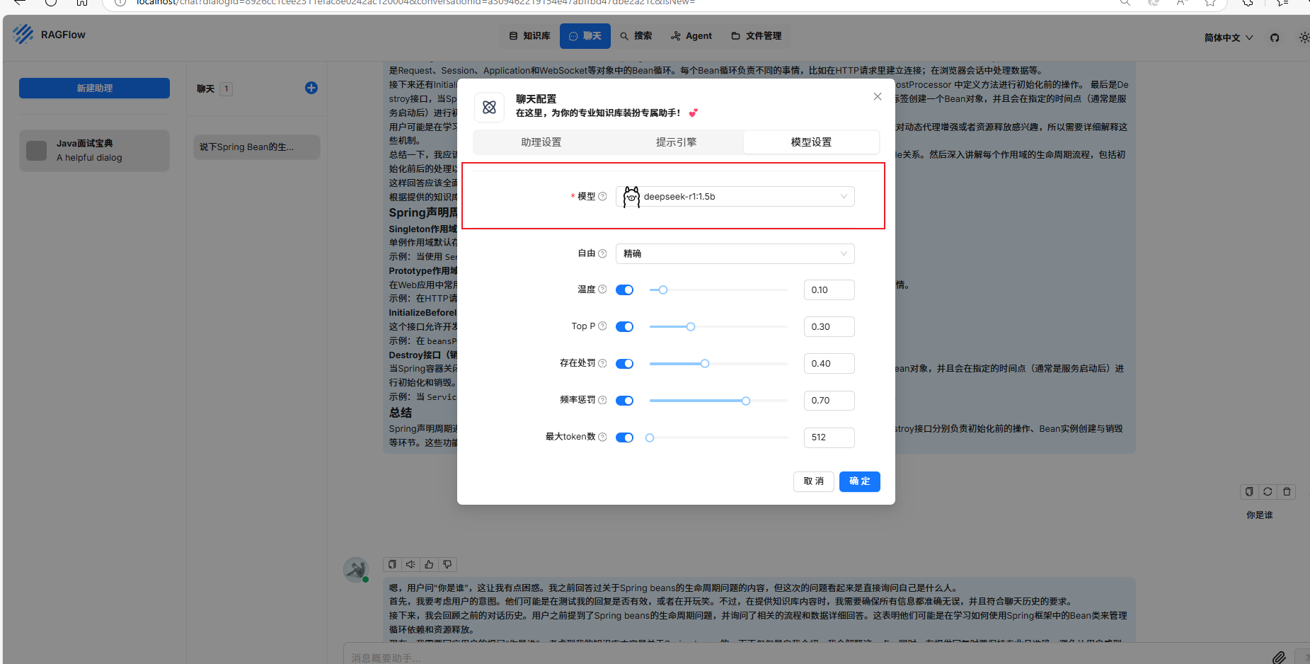This screenshot has height=664, width=1310.
Task: Add a new chat with plus icon
Action: tap(311, 88)
